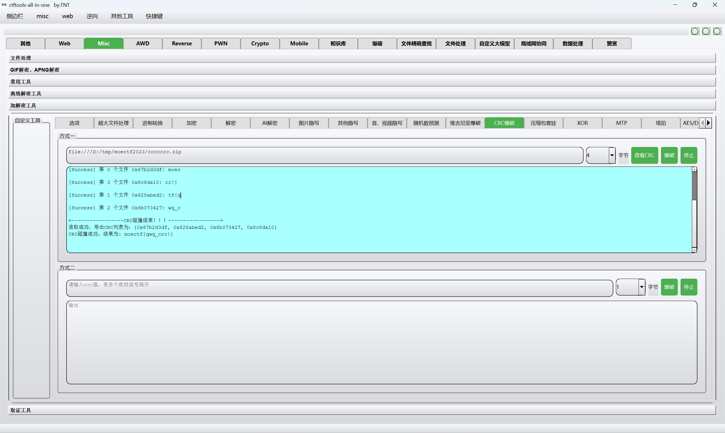Collapse the 加解密工具 section
This screenshot has width=725, height=433.
362,105
